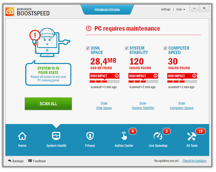Open the Live Speedup gauge icon
Image resolution: width=216 pixels, height=172 pixels.
click(158, 136)
